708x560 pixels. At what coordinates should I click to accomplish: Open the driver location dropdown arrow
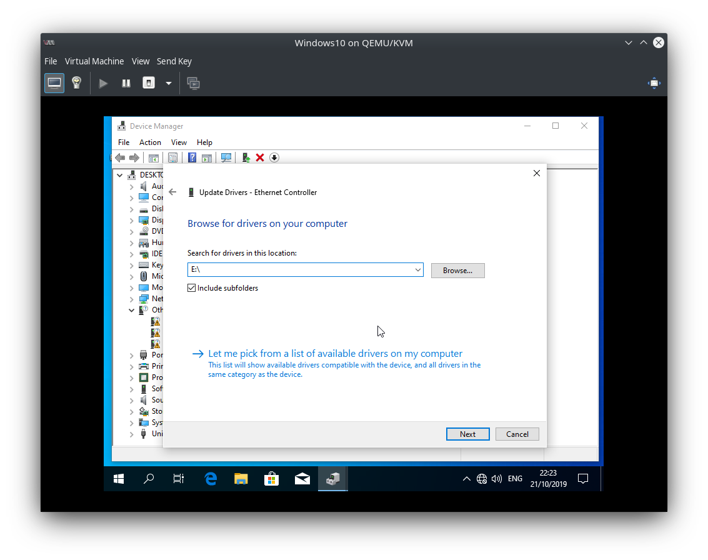tap(418, 269)
